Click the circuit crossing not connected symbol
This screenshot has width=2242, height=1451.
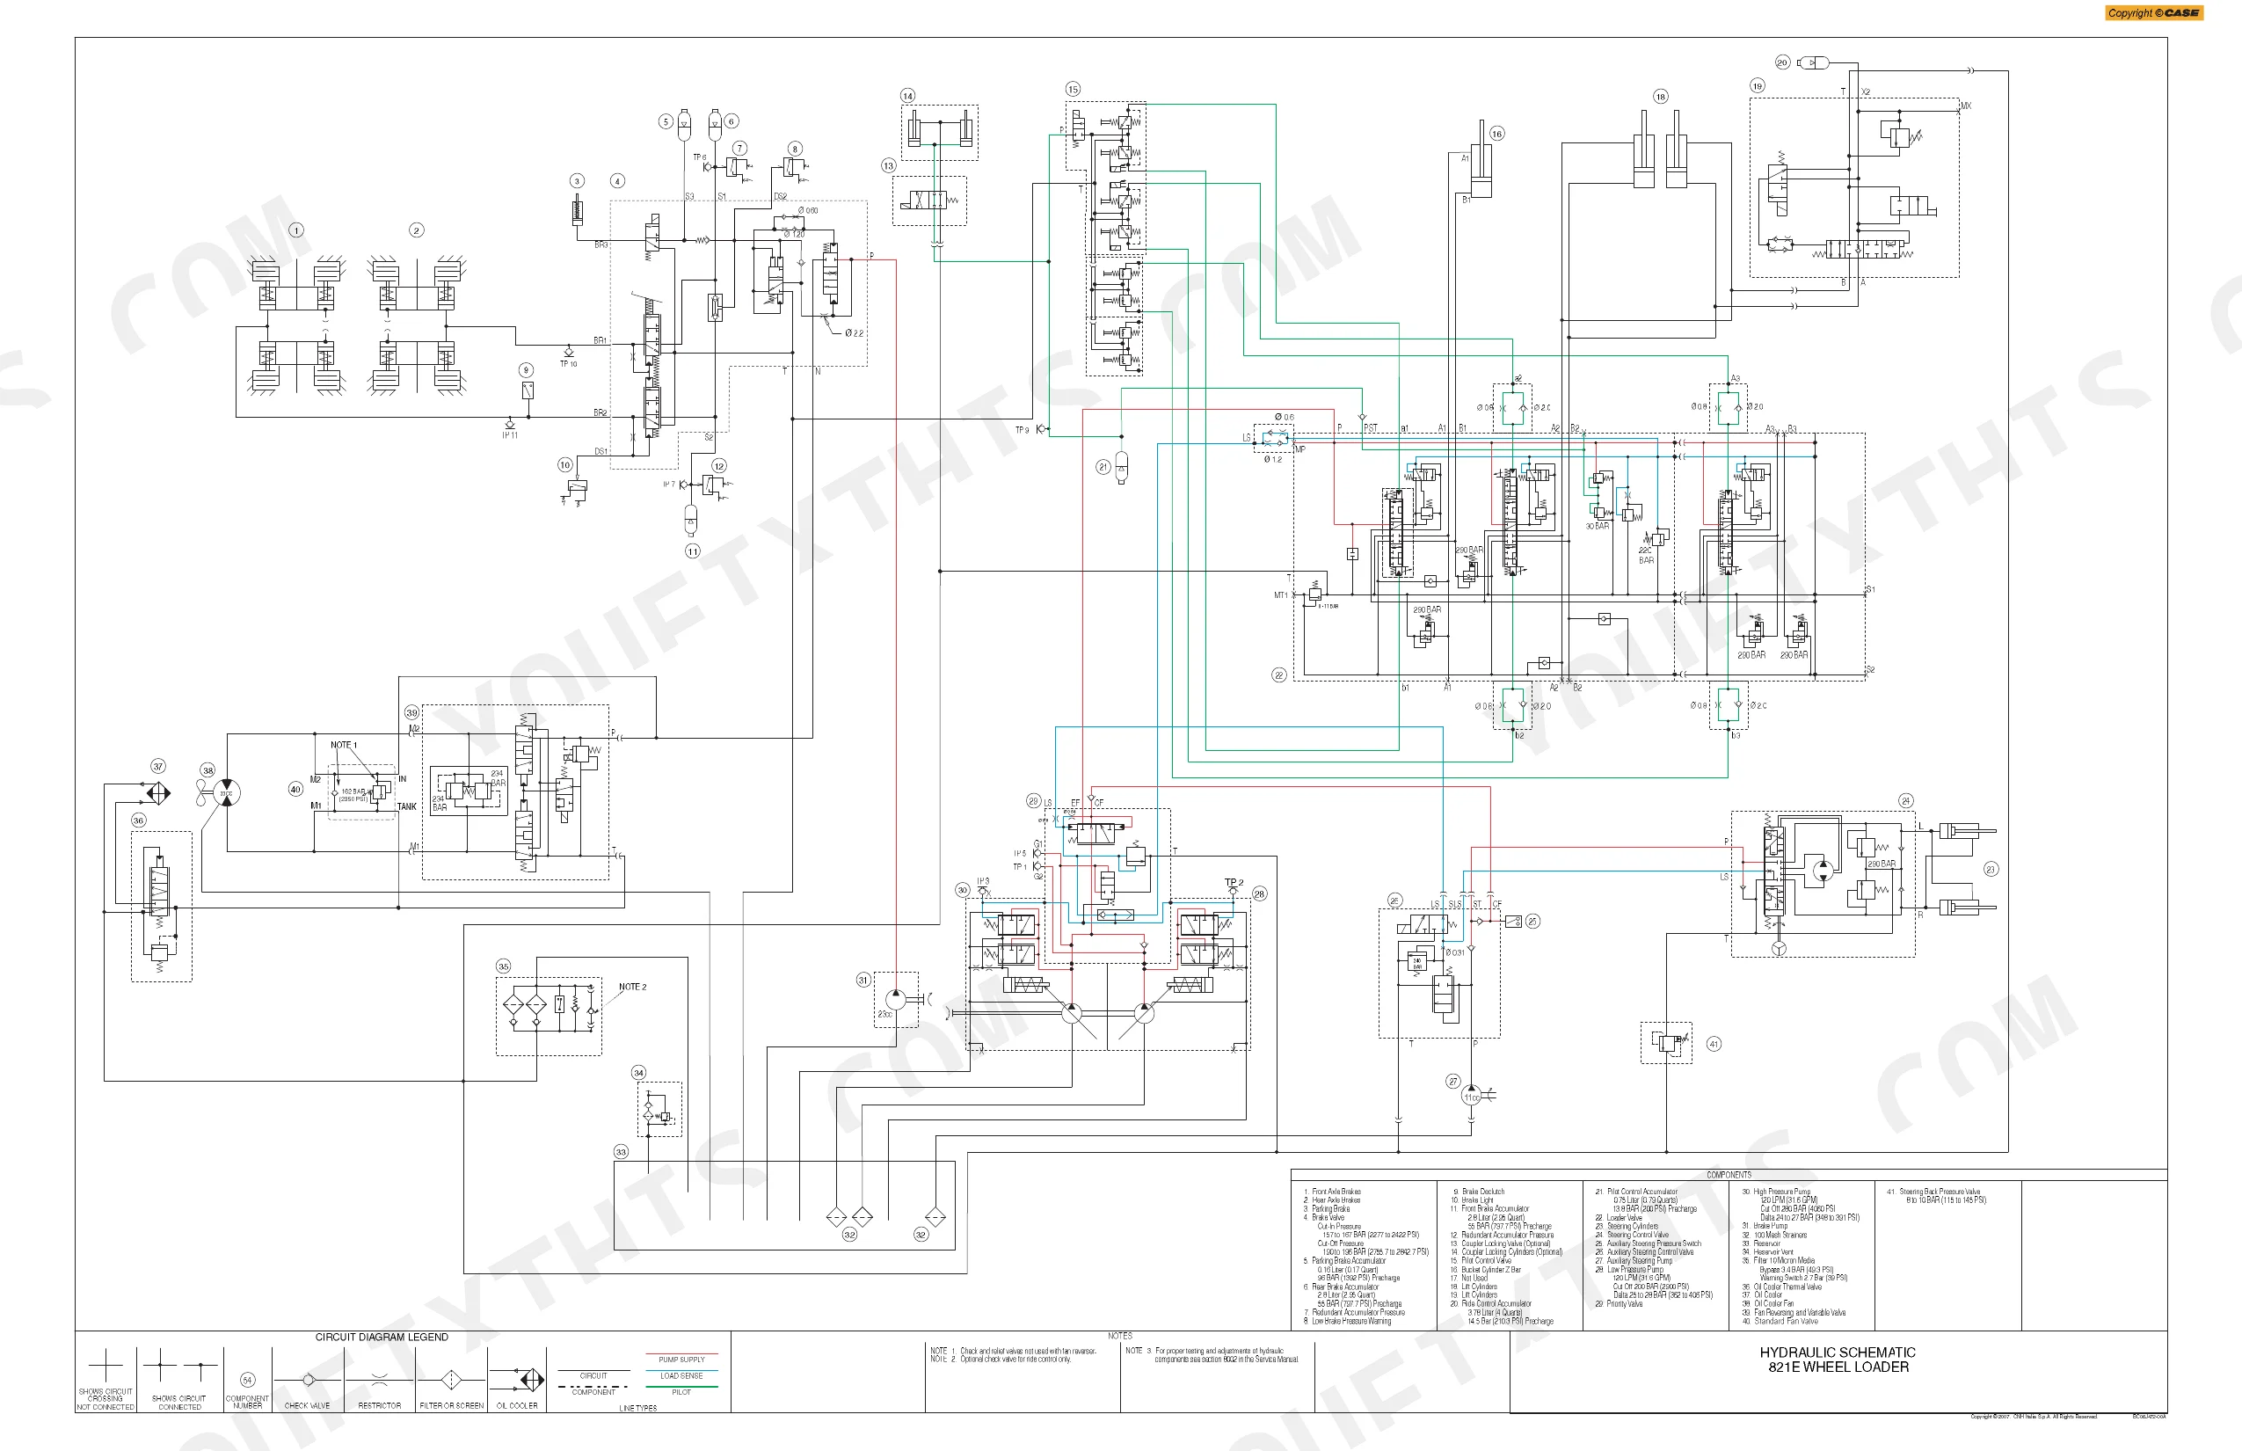(106, 1364)
